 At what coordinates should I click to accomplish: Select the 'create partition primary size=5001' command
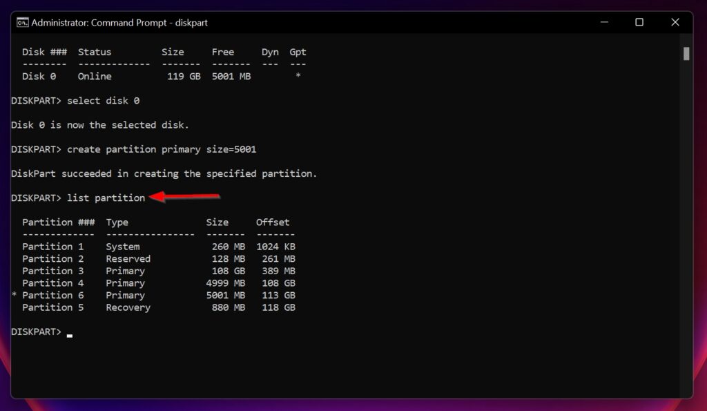point(162,149)
